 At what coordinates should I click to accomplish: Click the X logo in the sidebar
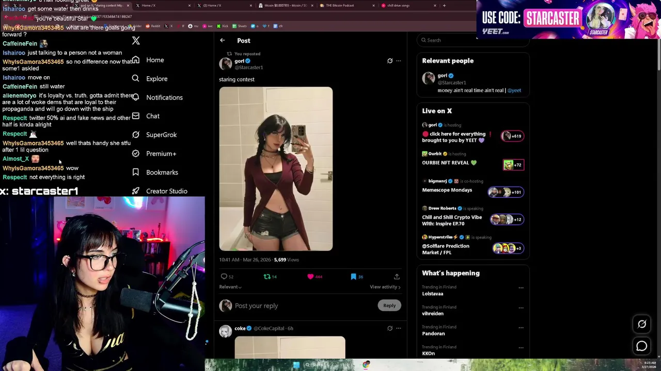(136, 41)
